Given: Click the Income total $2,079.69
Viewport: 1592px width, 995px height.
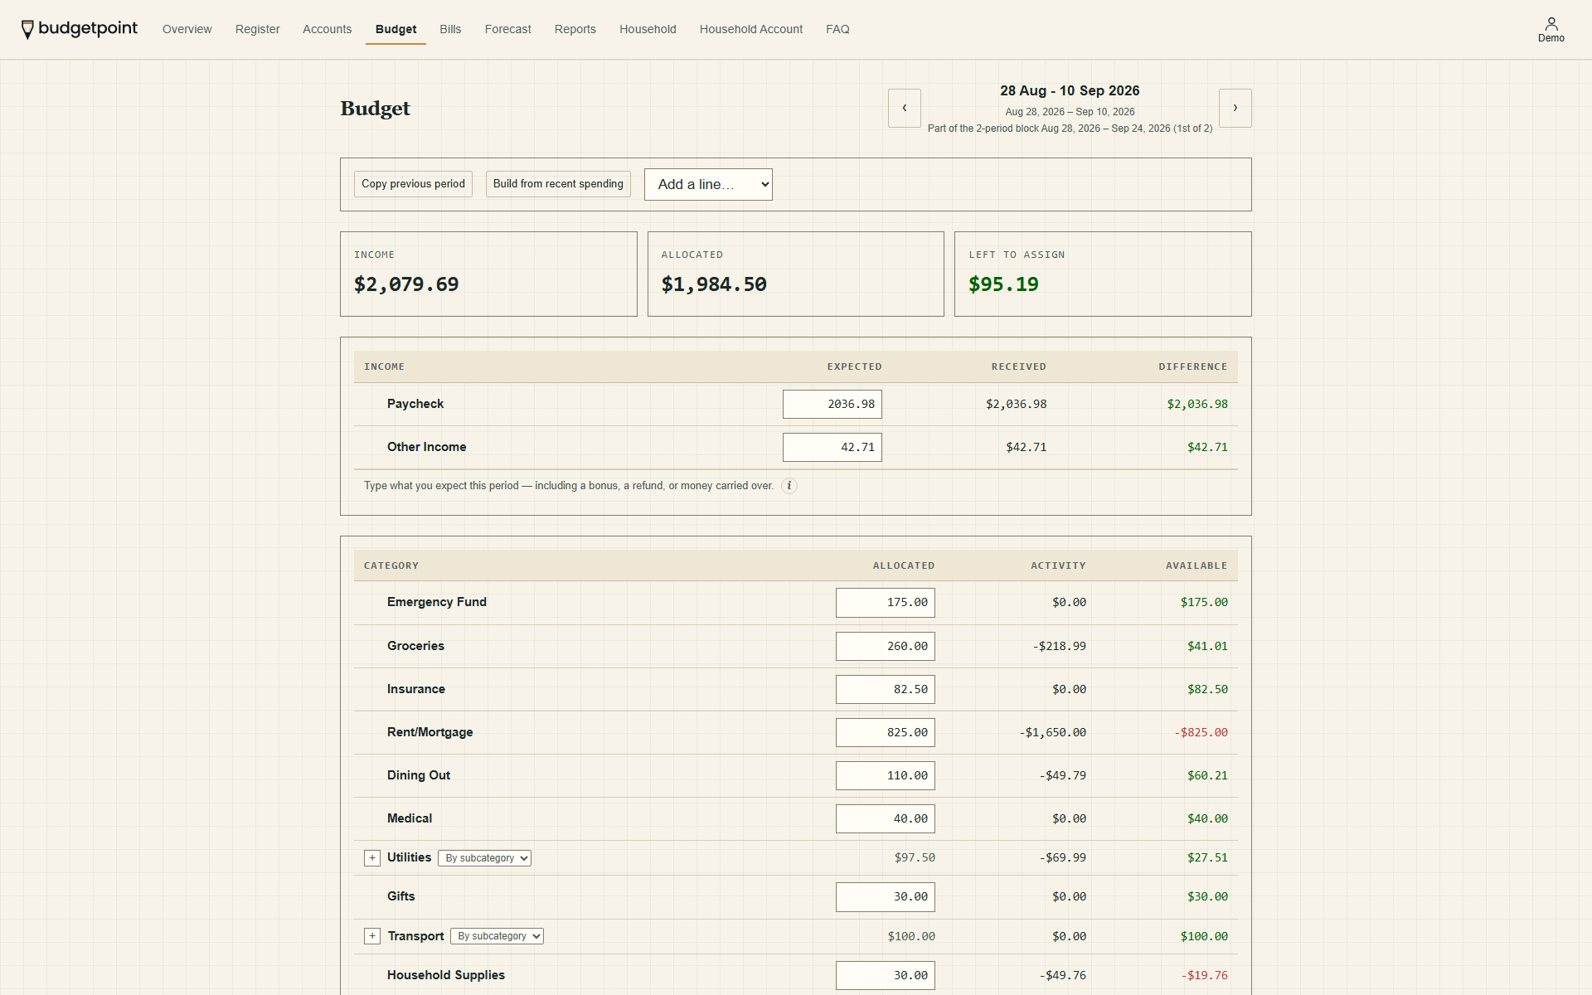Looking at the screenshot, I should coord(406,284).
